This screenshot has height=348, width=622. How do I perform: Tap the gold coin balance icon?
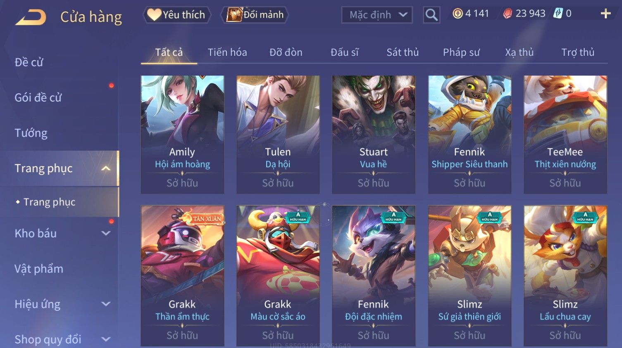tap(458, 14)
